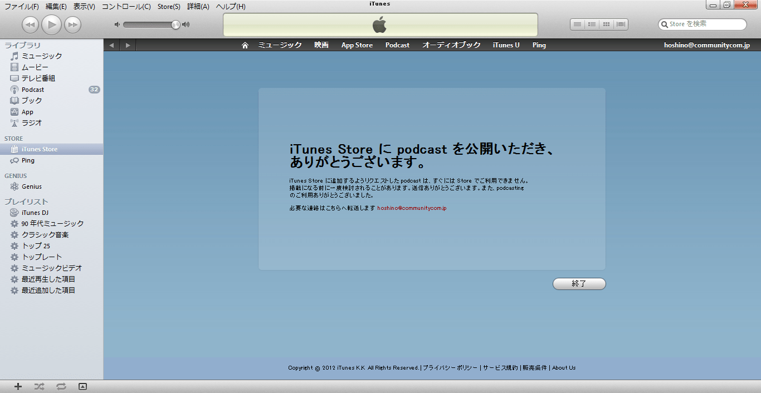Open the ヘルプ(H) menu
The image size is (761, 393).
pos(231,7)
